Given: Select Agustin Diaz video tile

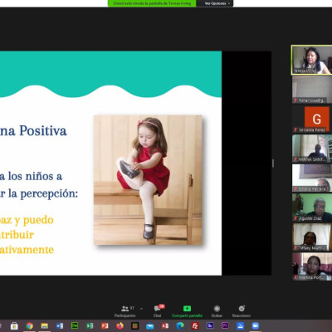Looking at the screenshot, I should [x=312, y=207].
